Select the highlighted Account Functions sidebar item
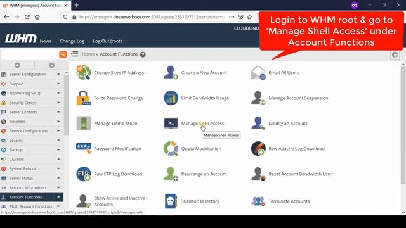406x228 pixels. [32, 197]
